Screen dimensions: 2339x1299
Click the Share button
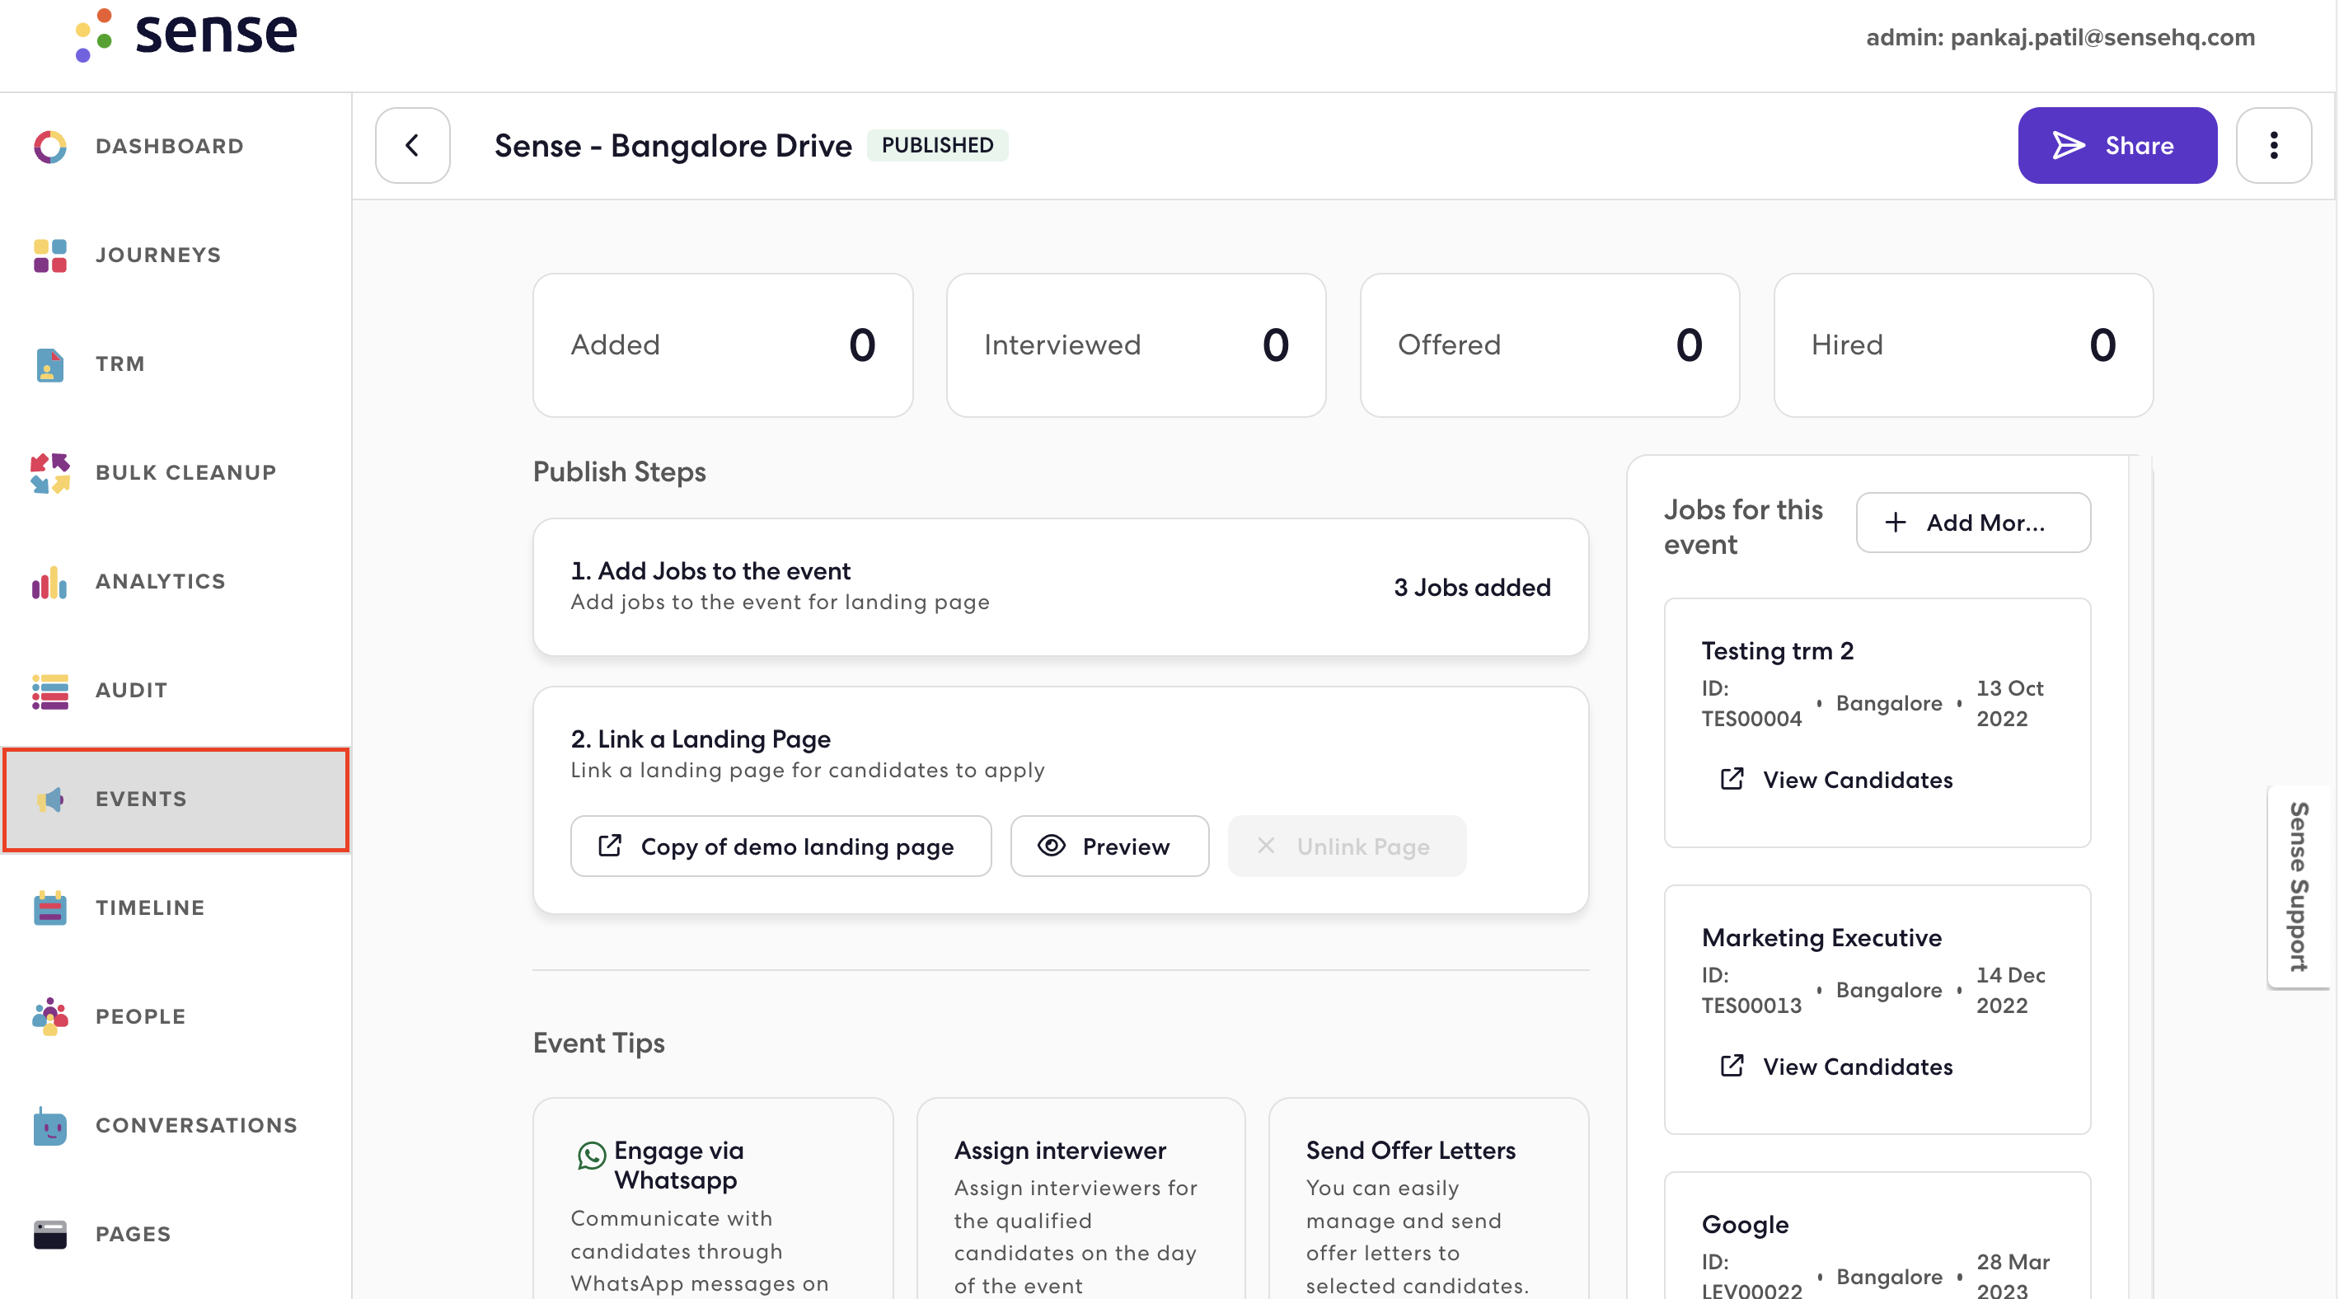2116,145
